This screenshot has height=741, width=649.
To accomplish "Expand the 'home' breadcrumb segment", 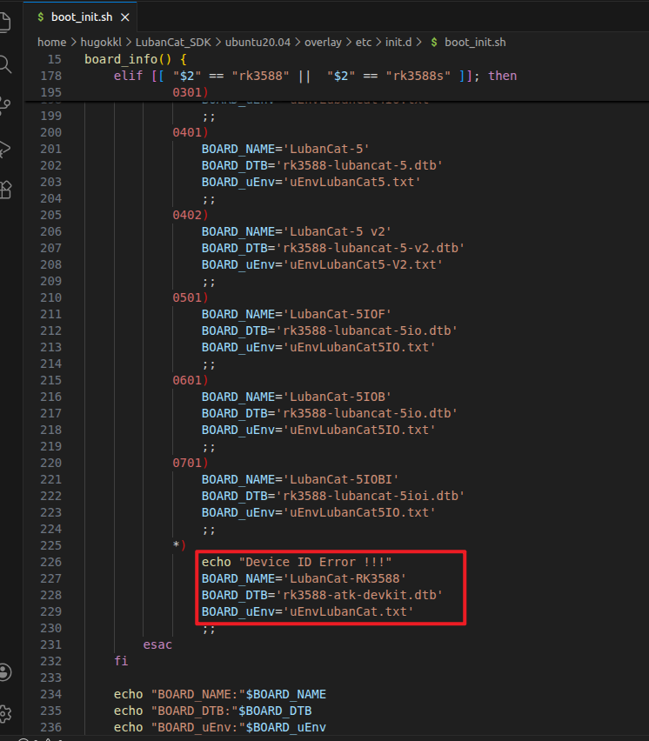I will point(51,42).
